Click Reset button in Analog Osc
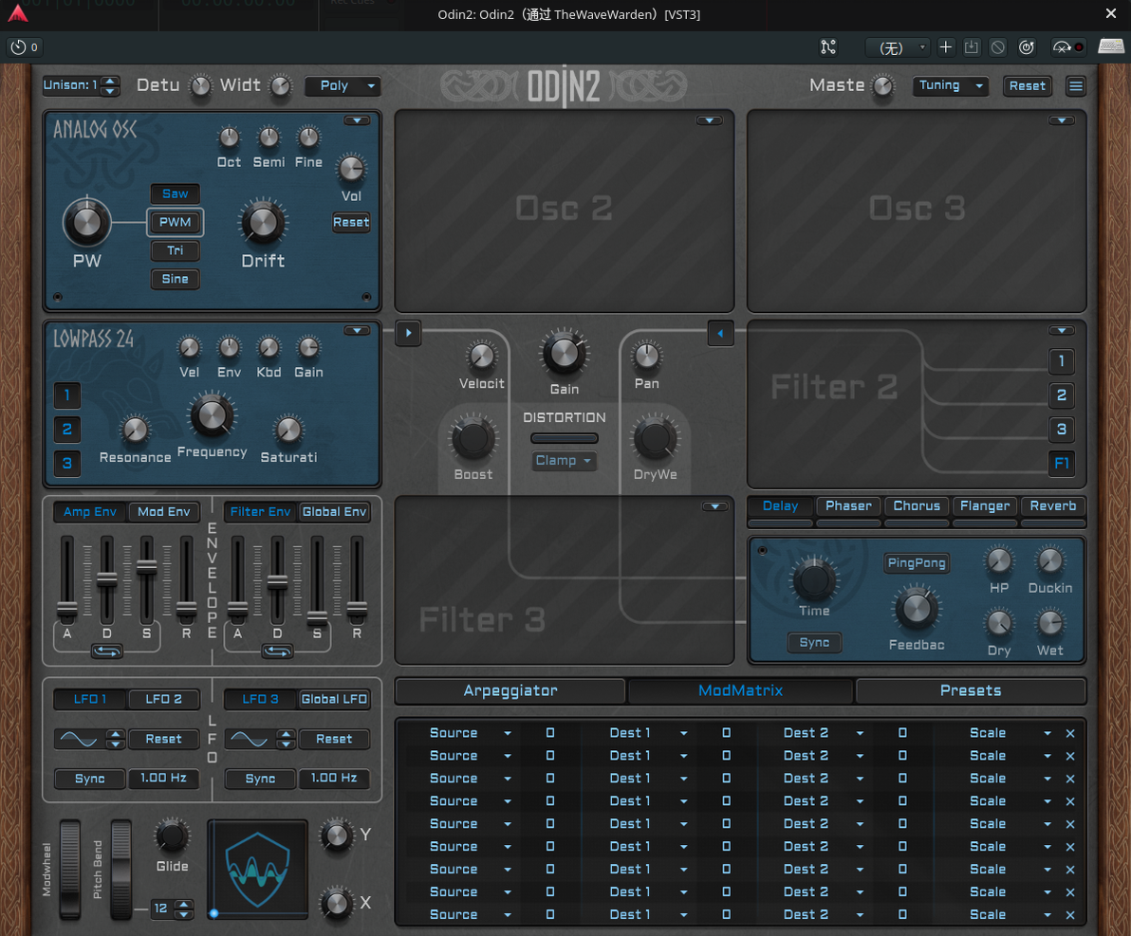 (x=350, y=222)
